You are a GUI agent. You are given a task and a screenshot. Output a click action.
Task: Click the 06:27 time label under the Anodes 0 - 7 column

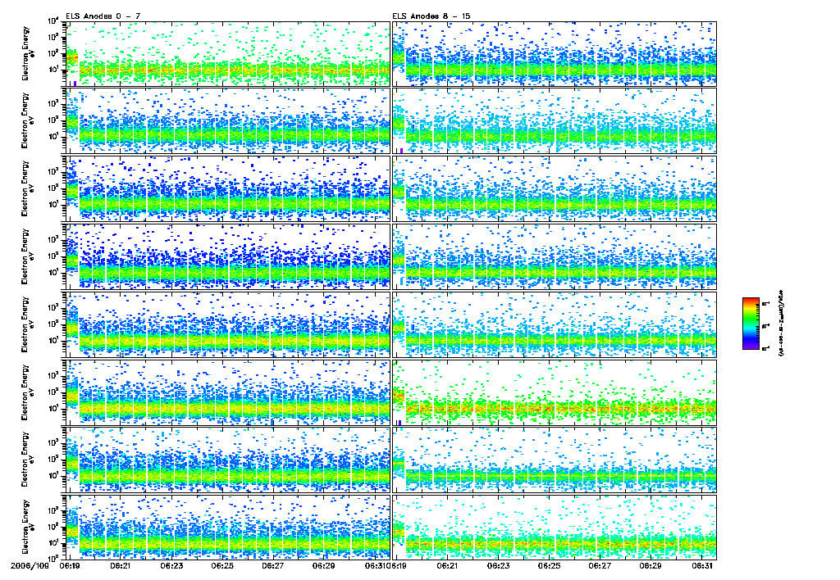click(x=272, y=565)
